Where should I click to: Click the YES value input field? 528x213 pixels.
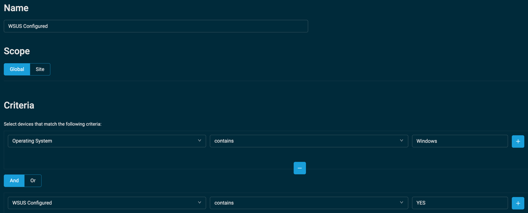tap(460, 203)
